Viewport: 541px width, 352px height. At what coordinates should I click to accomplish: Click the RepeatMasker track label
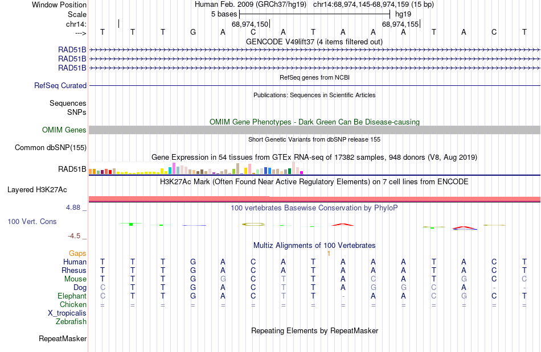[x=63, y=338]
